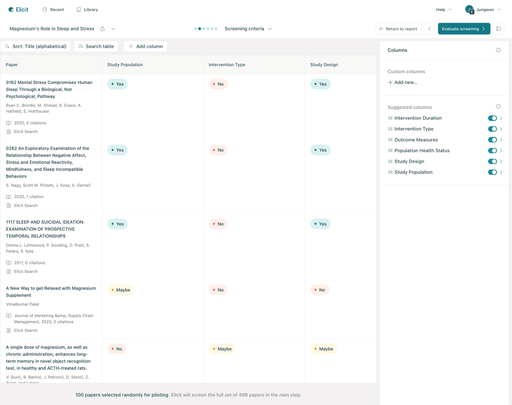
Task: Expand the Help menu
Action: (x=444, y=10)
